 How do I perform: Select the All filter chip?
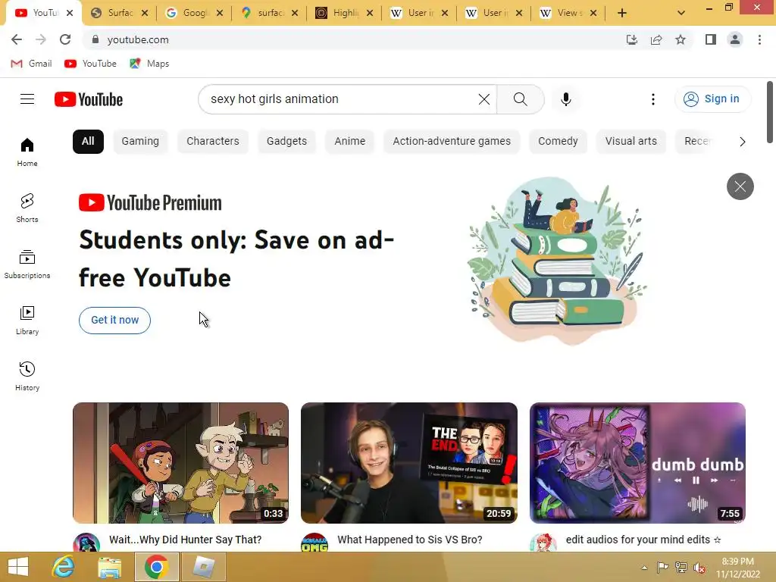(x=88, y=142)
